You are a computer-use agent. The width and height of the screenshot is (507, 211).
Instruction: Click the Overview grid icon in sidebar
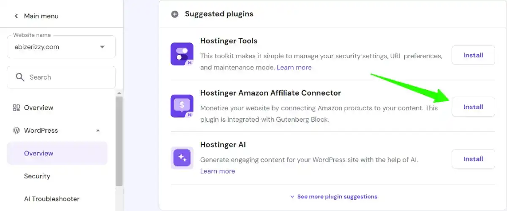click(16, 108)
